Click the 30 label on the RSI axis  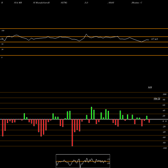point(2,49)
